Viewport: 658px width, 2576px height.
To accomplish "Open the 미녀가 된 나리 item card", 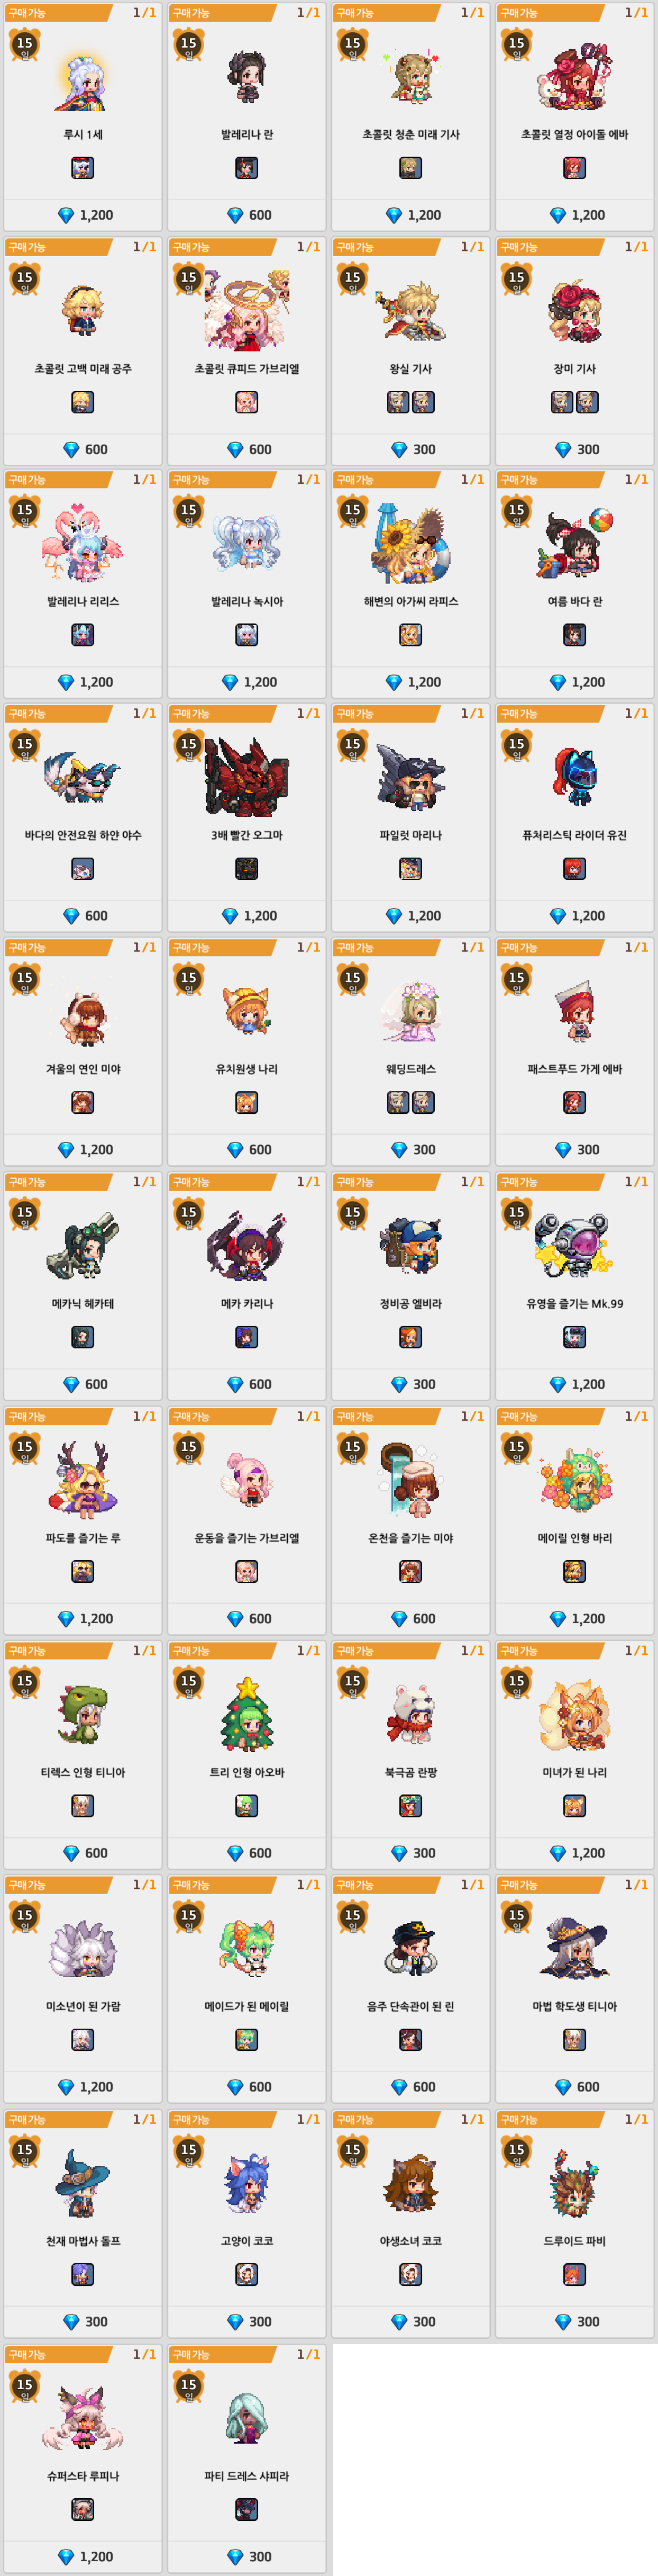I will pyautogui.click(x=574, y=1755).
